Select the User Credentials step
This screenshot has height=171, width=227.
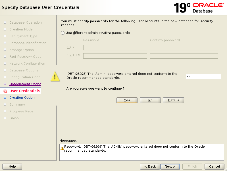[24, 91]
